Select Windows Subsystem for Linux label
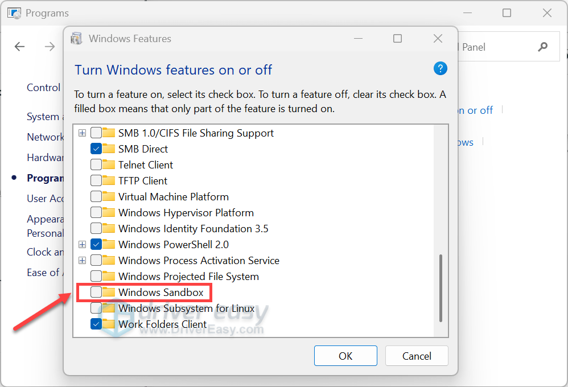This screenshot has width=568, height=387. pos(186,308)
